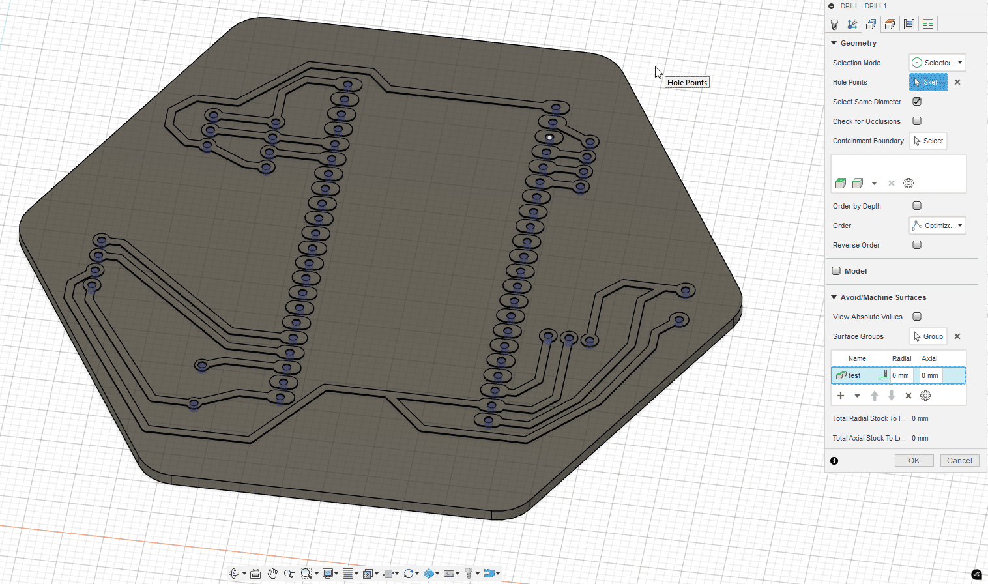Image resolution: width=988 pixels, height=584 pixels.
Task: Uncheck Select Same Diameter
Action: coord(917,102)
